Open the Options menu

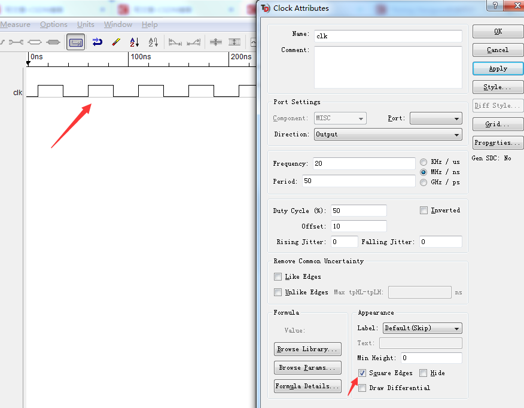(53, 25)
